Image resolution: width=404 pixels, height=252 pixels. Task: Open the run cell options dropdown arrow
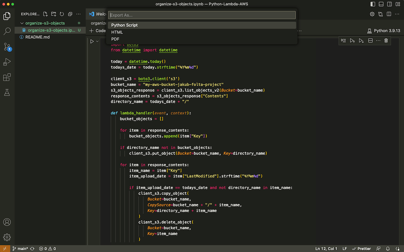point(97,41)
